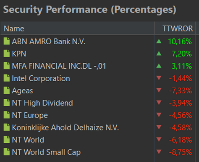Screen dimensions: 199x162
Task: Click the Intel Corporation security icon
Action: 7,78
